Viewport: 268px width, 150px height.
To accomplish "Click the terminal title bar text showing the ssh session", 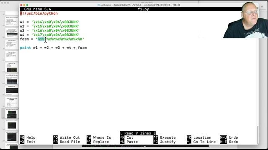I will pyautogui.click(x=139, y=5).
